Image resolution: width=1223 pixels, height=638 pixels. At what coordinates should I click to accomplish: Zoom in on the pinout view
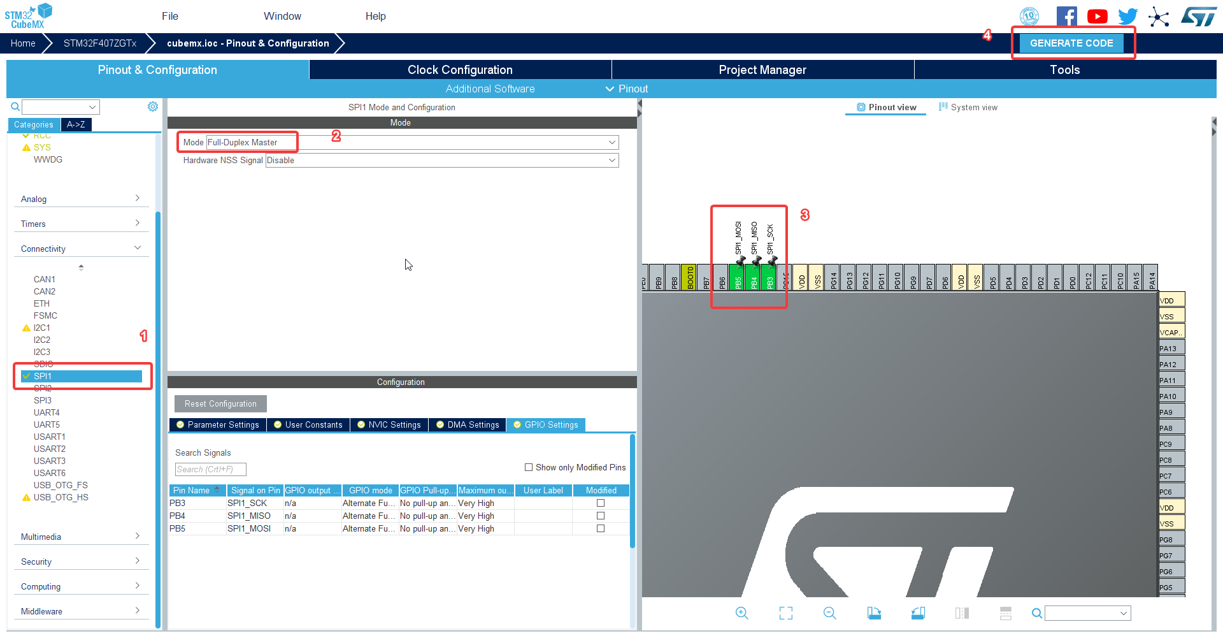(741, 613)
